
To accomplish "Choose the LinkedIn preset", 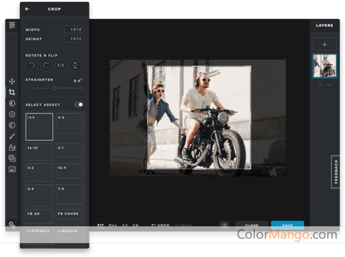I will coord(70,233).
